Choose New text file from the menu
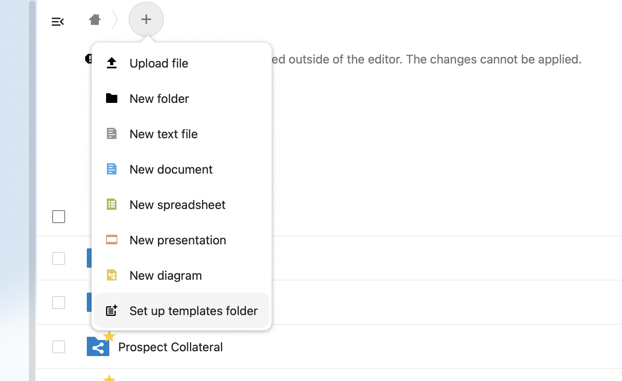Viewport: 622px width, 381px height. [x=163, y=134]
